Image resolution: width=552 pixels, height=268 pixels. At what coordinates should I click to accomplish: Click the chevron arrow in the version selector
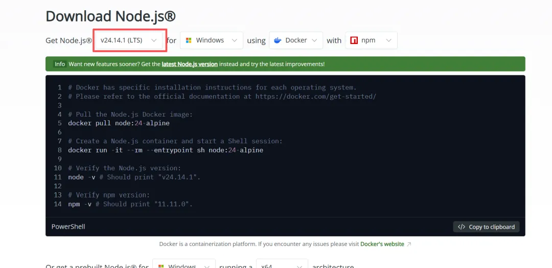[x=154, y=40]
